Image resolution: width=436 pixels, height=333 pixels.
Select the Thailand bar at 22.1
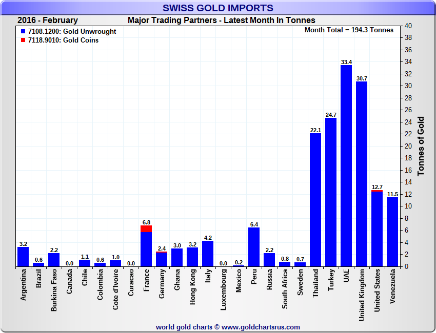pos(315,200)
